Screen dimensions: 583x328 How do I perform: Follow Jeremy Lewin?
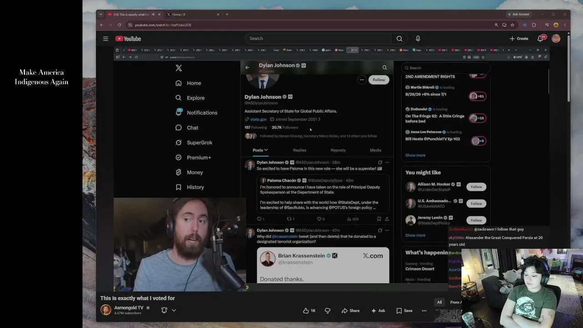pyautogui.click(x=476, y=220)
